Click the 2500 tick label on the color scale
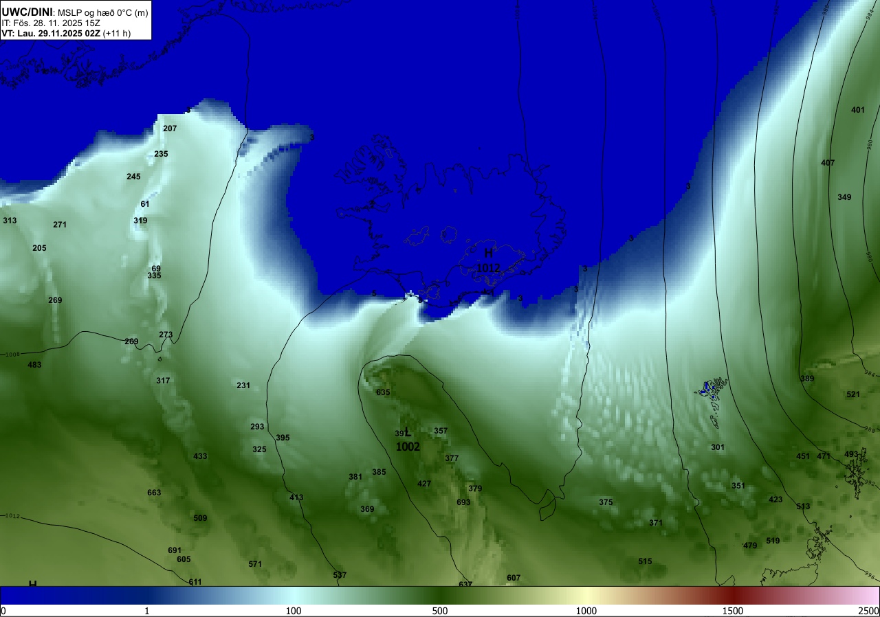The width and height of the screenshot is (880, 617). pos(870,611)
